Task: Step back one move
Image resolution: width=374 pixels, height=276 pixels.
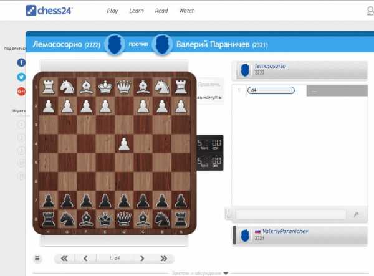Action: [85, 259]
